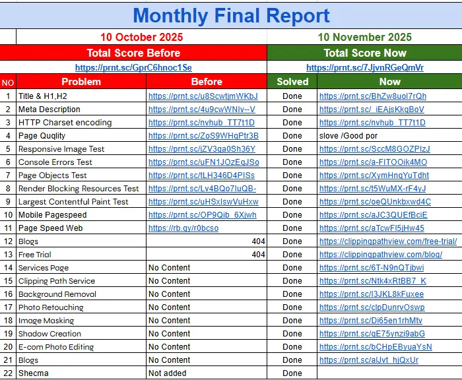Click the red Problem column header

tap(81, 82)
